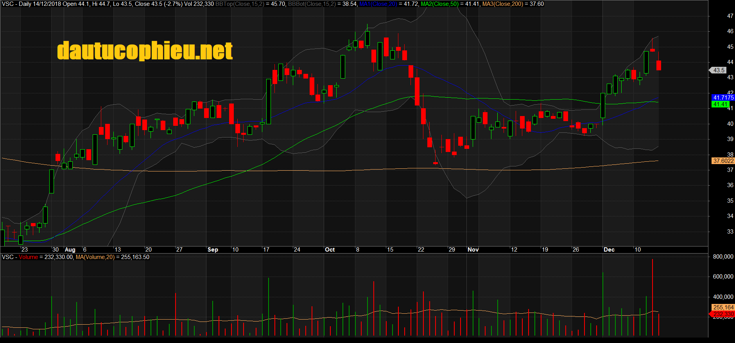Click the 'BBBot(Close,15,2) = 38.54' indicator label
Image resolution: width=735 pixels, height=343 pixels.
[x=322, y=4]
